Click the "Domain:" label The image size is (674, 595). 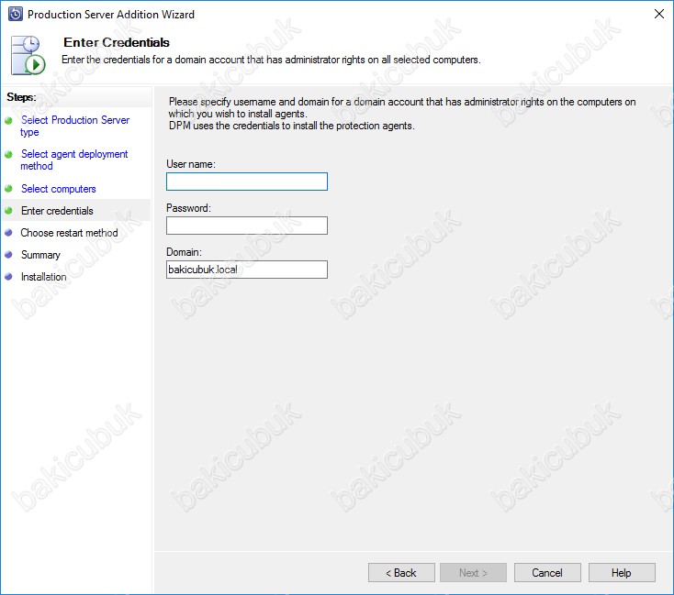click(x=184, y=252)
